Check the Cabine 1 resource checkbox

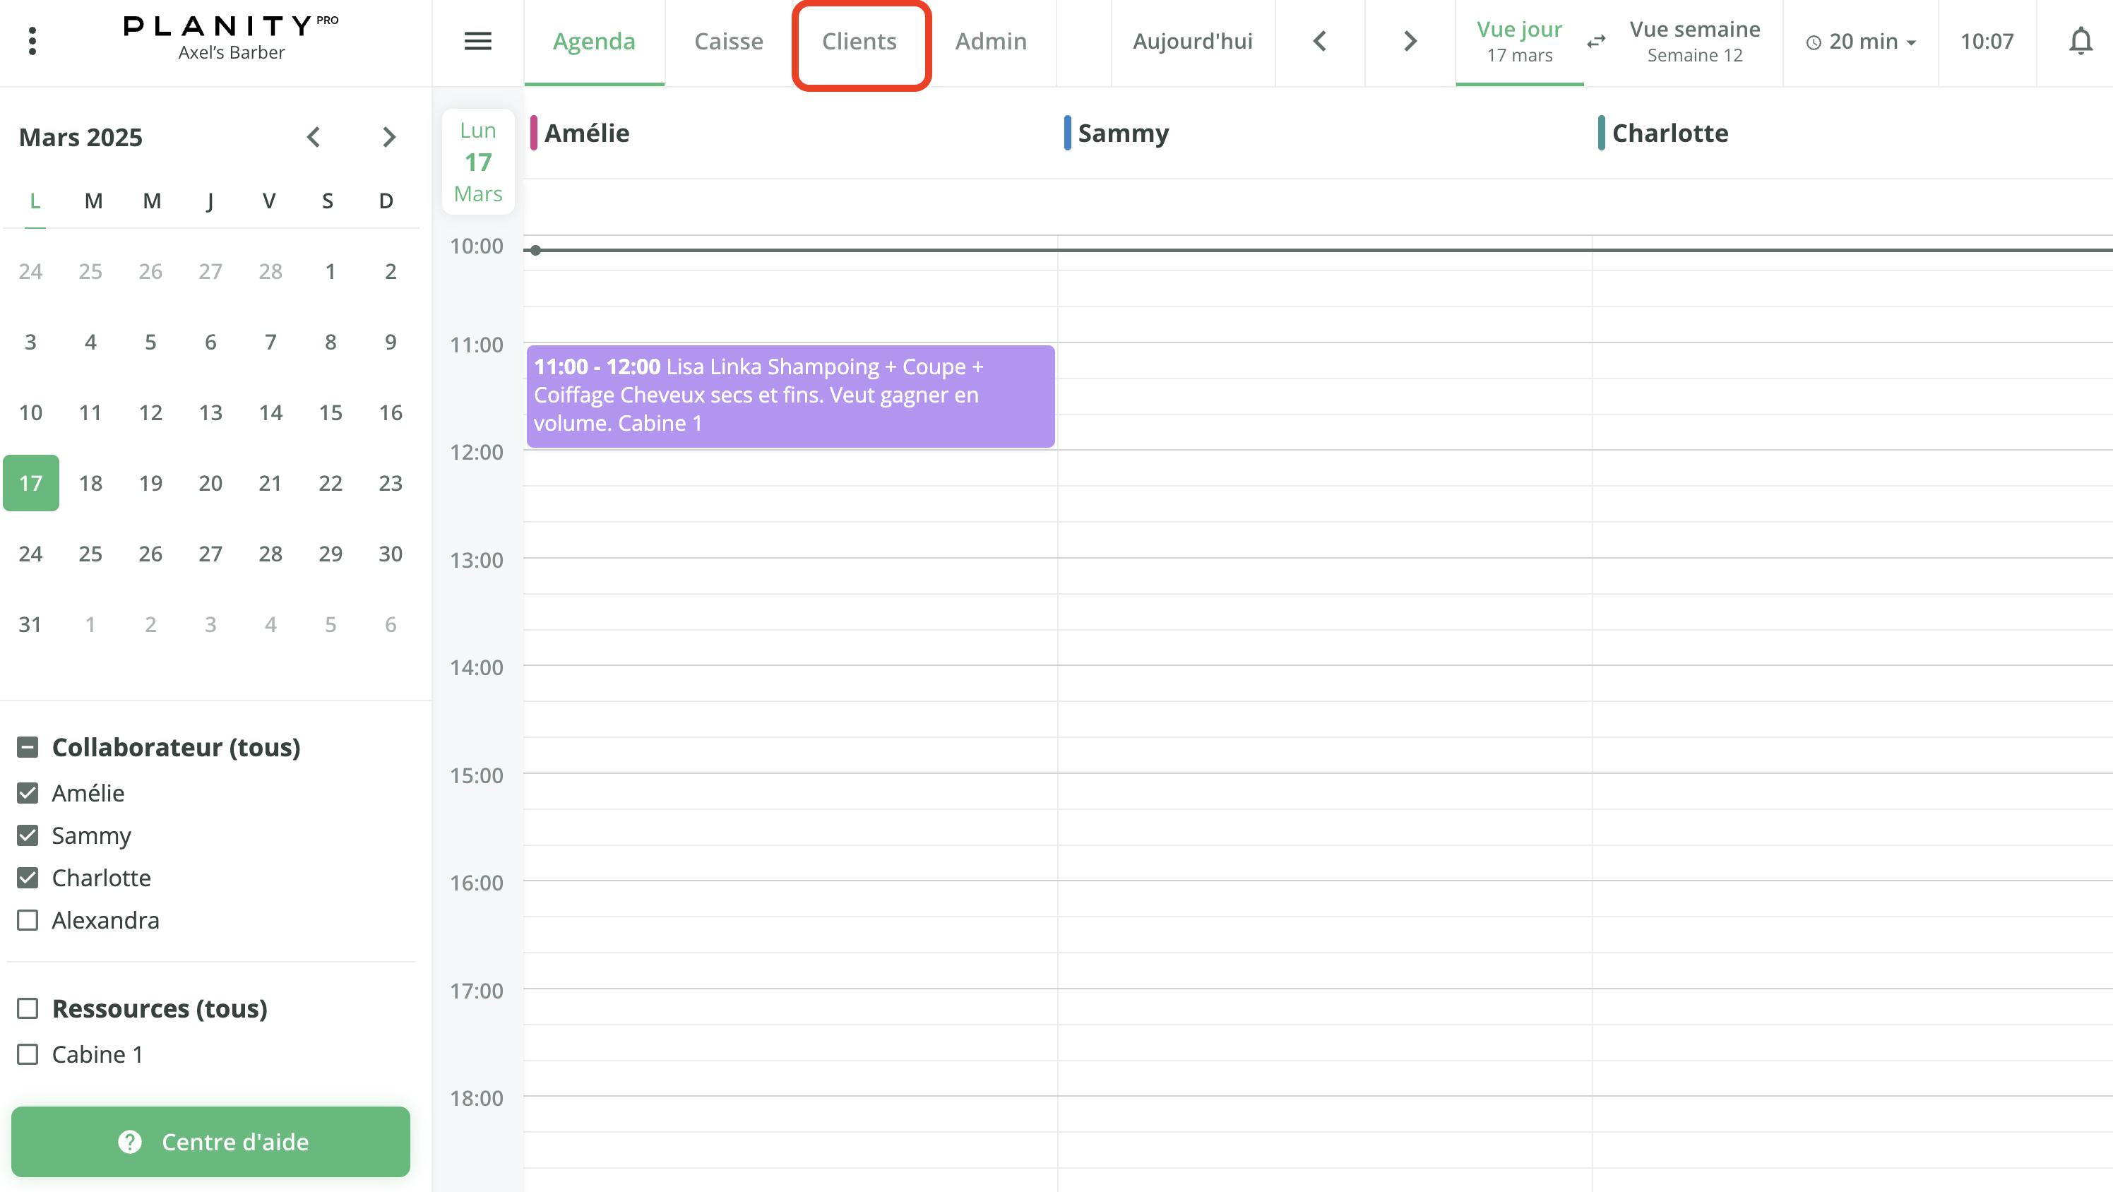pos(27,1054)
